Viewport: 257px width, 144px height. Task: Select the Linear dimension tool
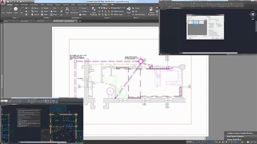pos(83,8)
